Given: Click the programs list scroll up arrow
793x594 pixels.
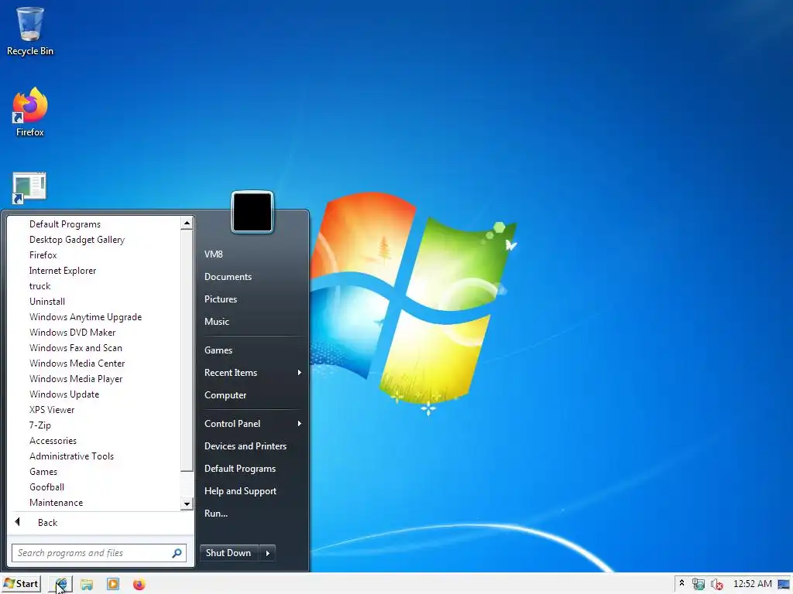Looking at the screenshot, I should pos(187,223).
